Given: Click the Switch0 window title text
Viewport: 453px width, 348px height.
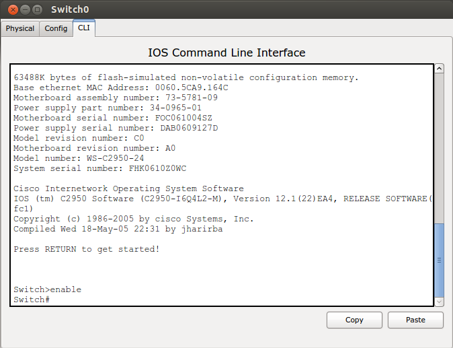Looking at the screenshot, I should click(70, 10).
